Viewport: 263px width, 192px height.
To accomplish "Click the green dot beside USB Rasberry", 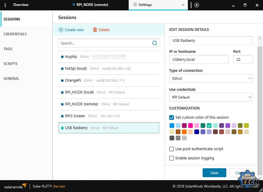I will point(62,128).
